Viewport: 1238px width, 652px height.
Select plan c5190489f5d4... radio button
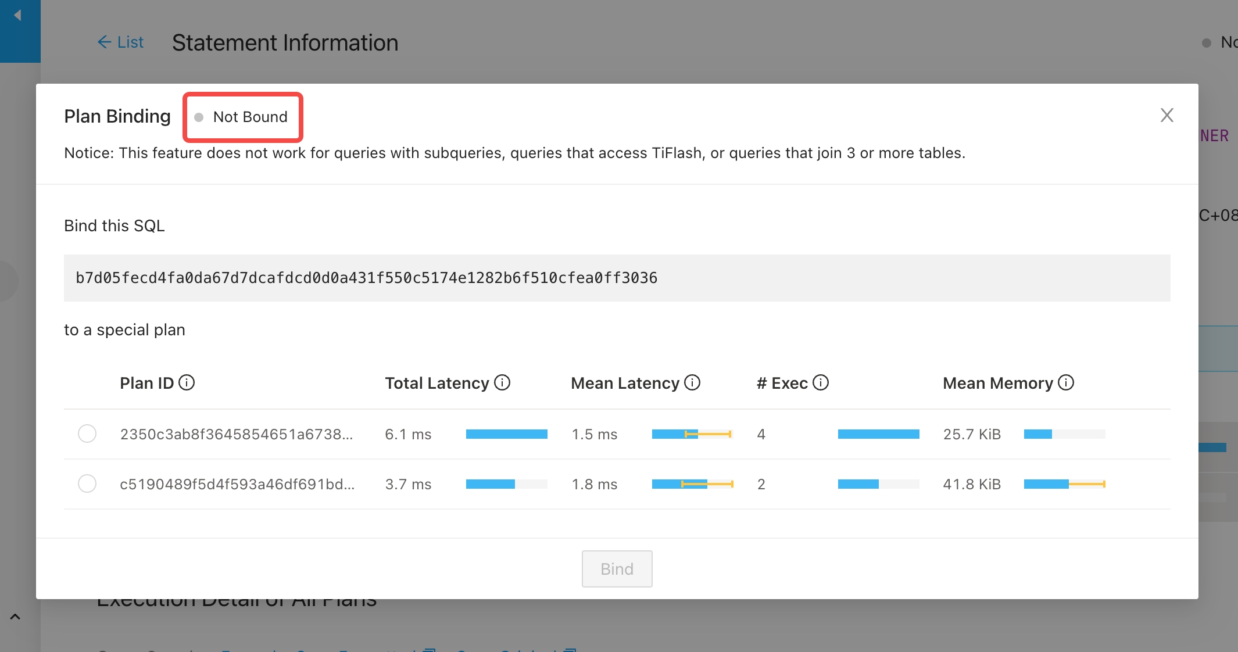click(87, 484)
